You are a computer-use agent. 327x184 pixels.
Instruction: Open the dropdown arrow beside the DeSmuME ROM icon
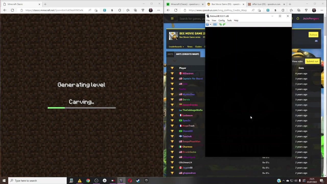(x=210, y=25)
